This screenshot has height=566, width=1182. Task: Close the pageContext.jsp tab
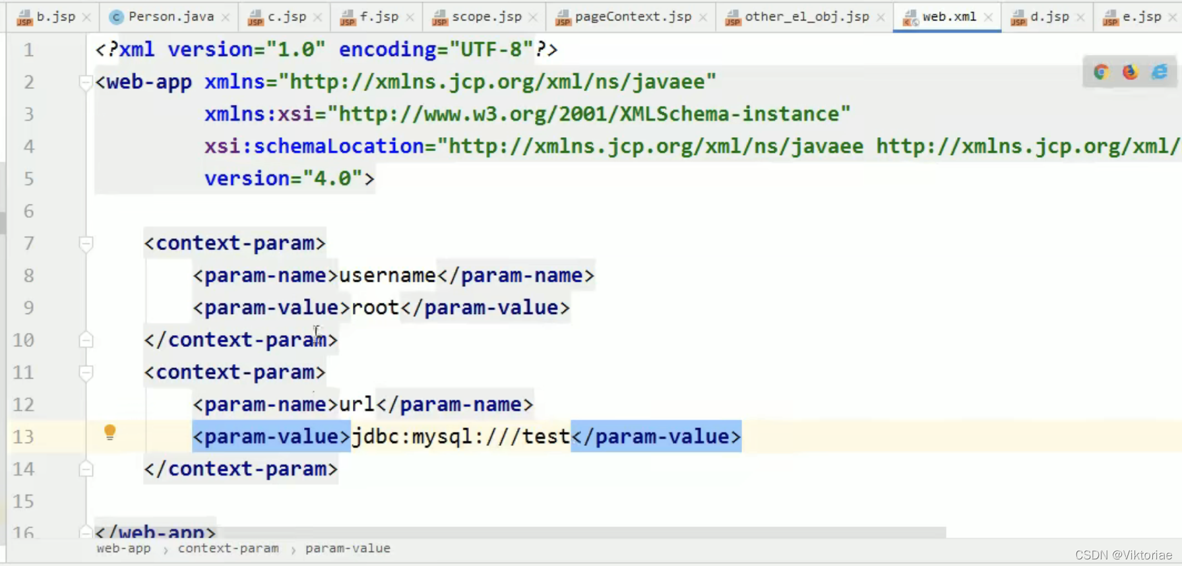pyautogui.click(x=702, y=18)
